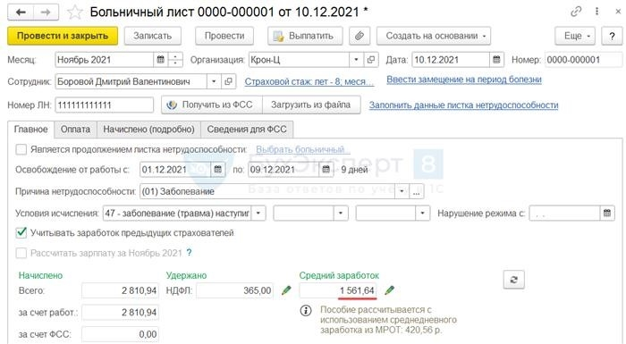Click the Выбрать больничный link
Screen dimensions: 626x344
coord(302,149)
